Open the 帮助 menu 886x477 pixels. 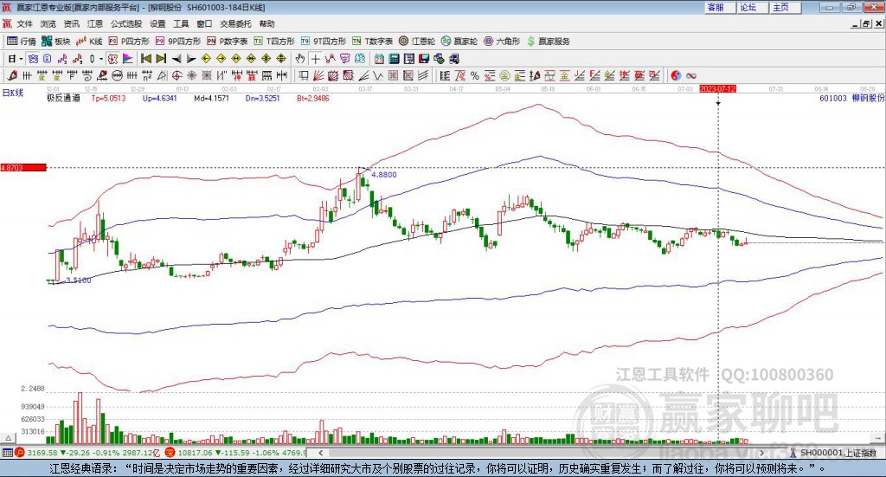266,23
